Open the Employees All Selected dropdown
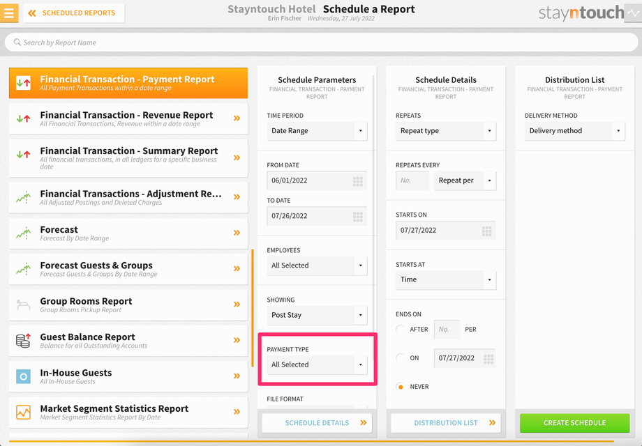642x446 pixels. [x=317, y=266]
